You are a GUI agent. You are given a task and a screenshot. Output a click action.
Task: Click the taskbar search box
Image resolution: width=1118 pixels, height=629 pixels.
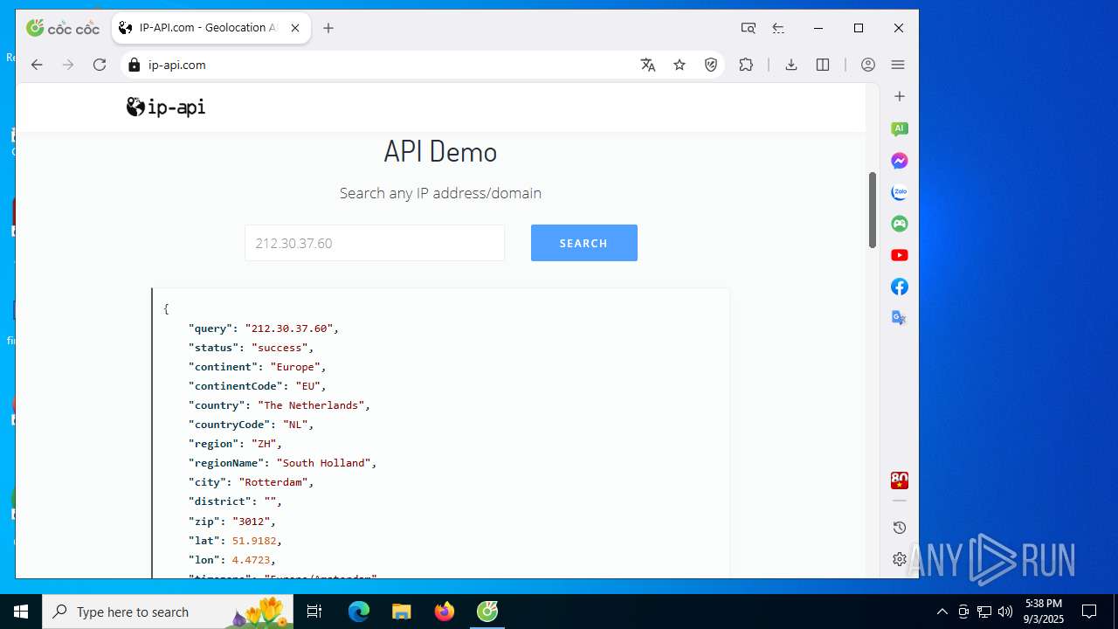[x=169, y=612]
